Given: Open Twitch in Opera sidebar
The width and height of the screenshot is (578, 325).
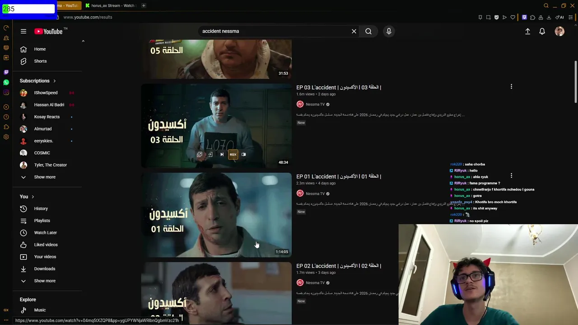Looking at the screenshot, I should pos(6,72).
